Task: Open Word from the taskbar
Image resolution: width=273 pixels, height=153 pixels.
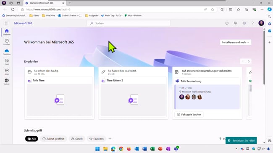Action: (144, 149)
